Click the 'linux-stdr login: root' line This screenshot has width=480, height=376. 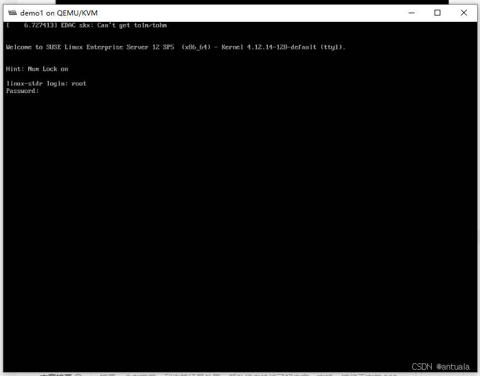coord(46,83)
